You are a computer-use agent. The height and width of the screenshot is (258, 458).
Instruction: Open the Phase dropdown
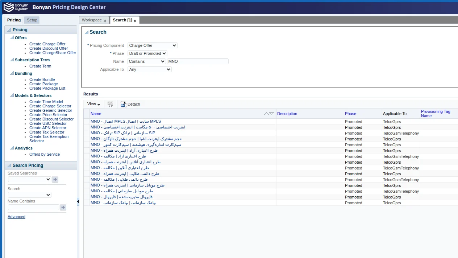pyautogui.click(x=147, y=53)
